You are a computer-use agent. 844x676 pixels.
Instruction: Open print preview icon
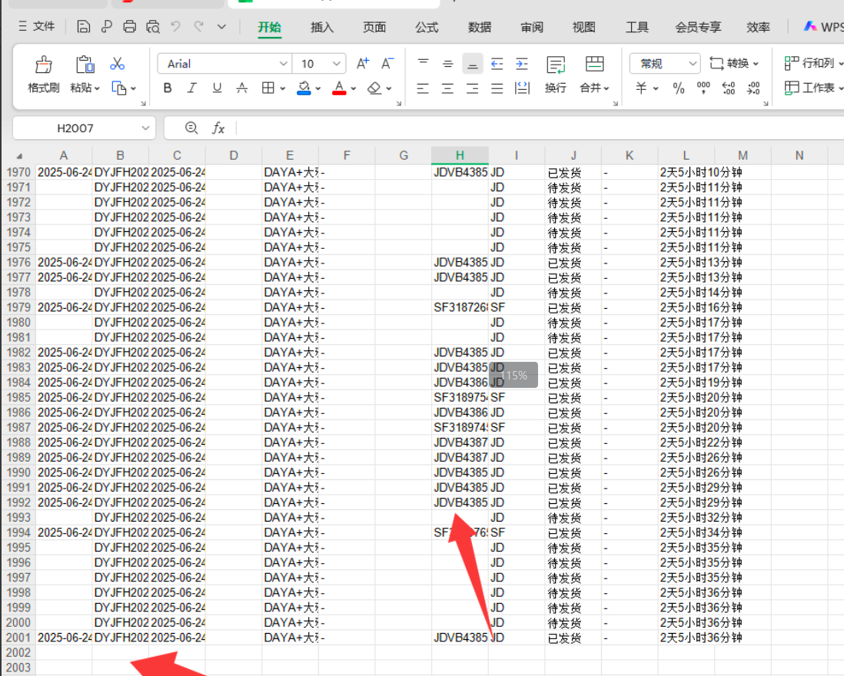[x=152, y=26]
